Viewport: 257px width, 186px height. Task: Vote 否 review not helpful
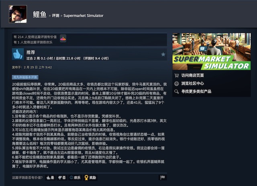62,178
